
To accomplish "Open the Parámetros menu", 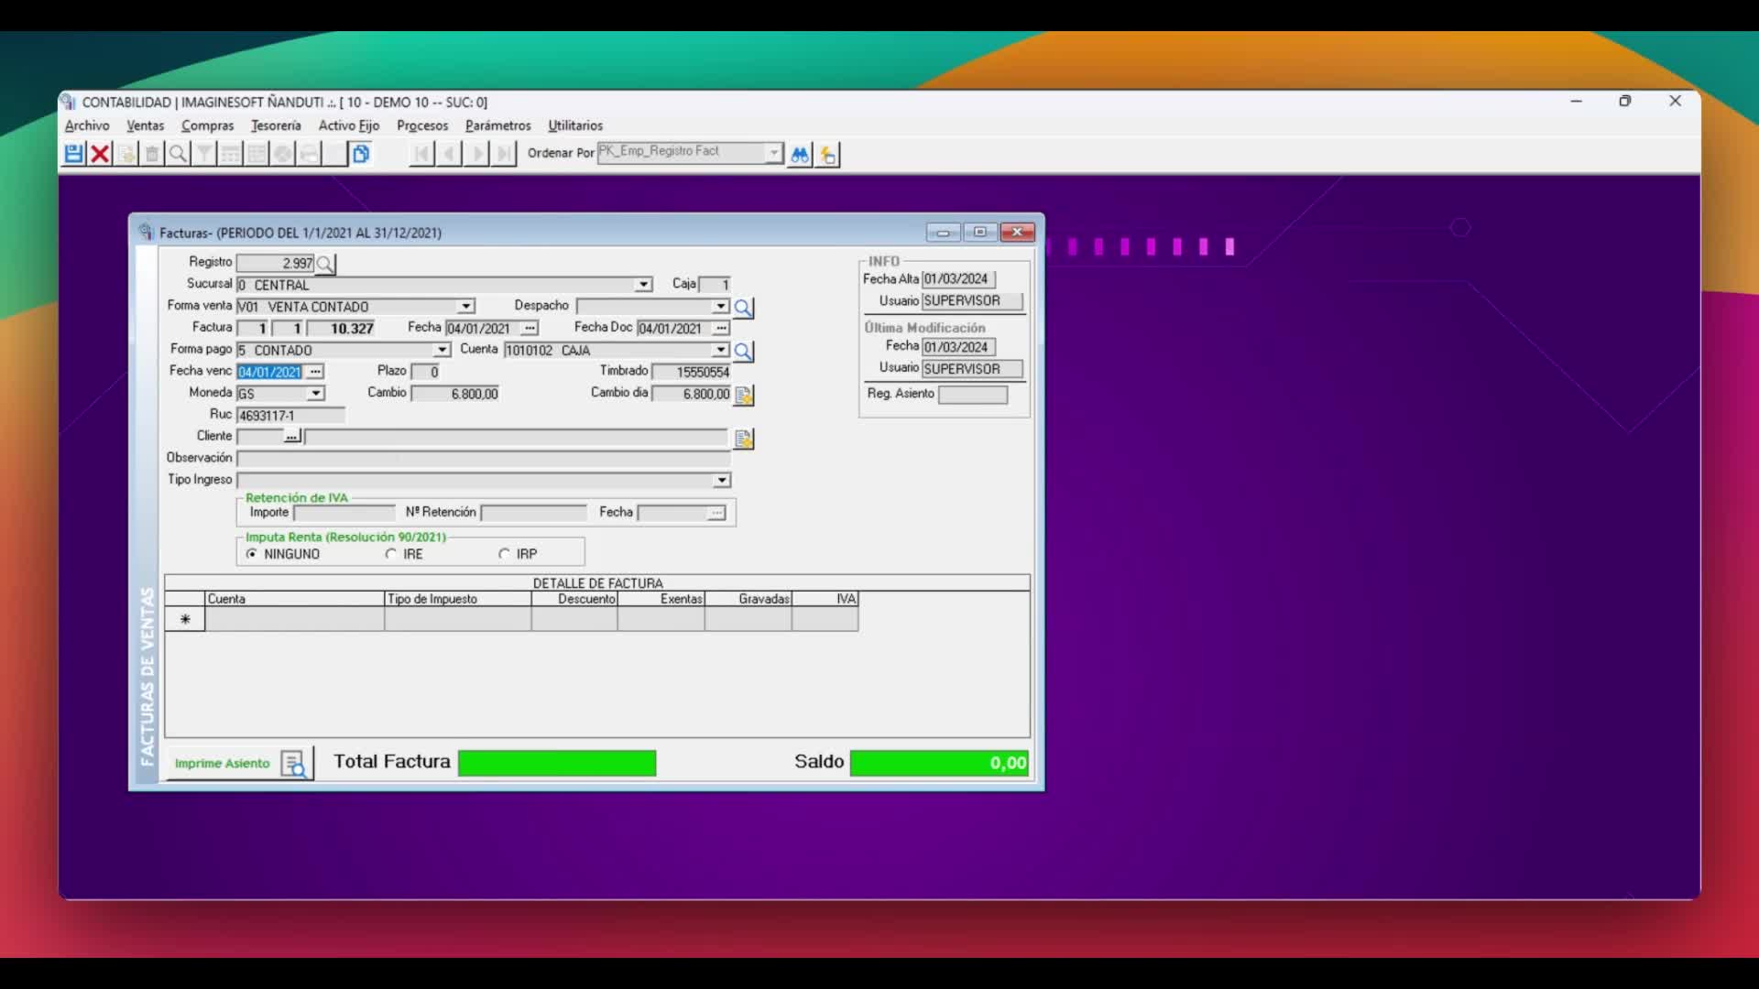I will (x=497, y=125).
